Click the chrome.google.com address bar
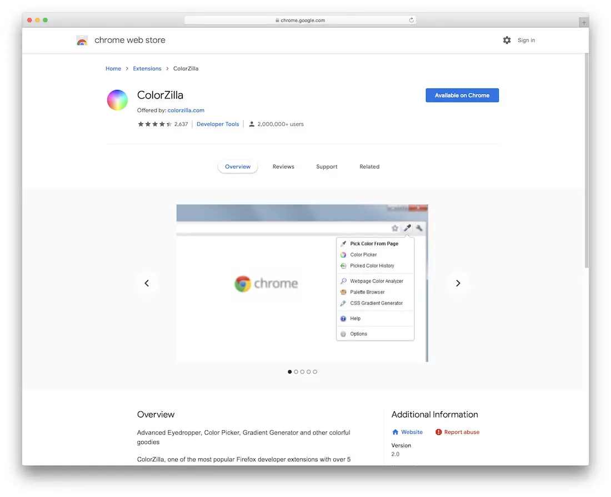611x497 pixels. pos(300,20)
